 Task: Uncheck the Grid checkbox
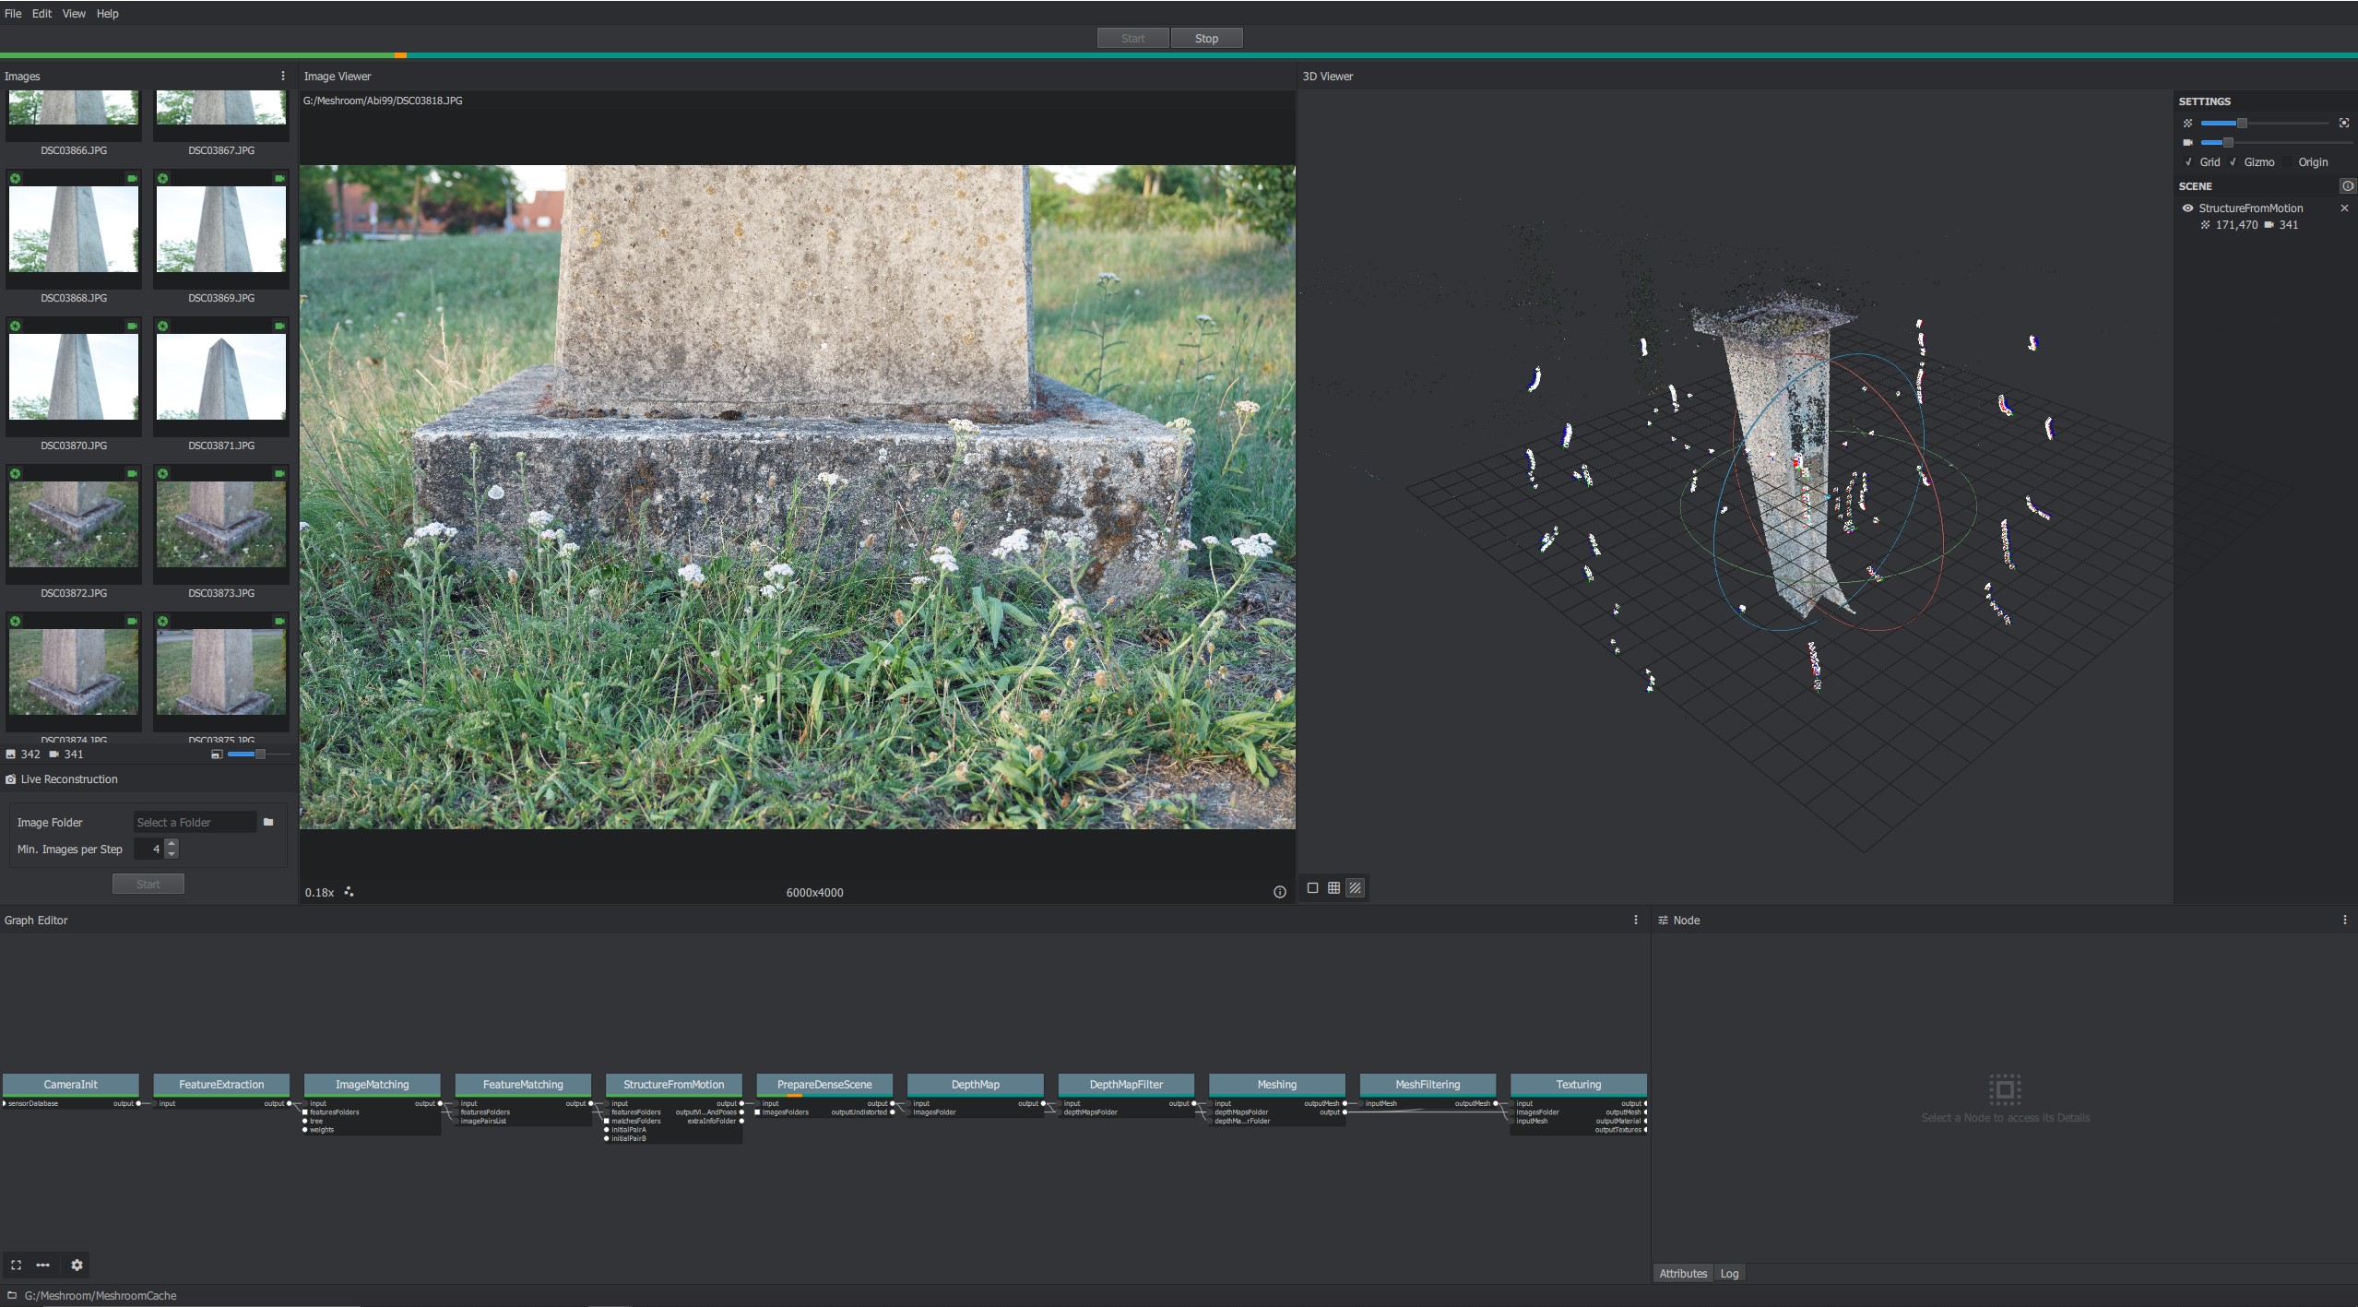coord(2188,162)
